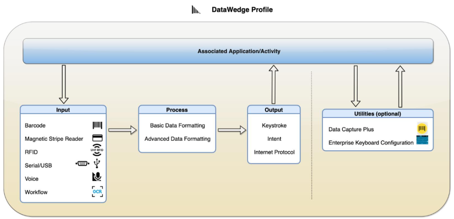
Task: Select Keystroke in the Output box
Action: pyautogui.click(x=274, y=126)
